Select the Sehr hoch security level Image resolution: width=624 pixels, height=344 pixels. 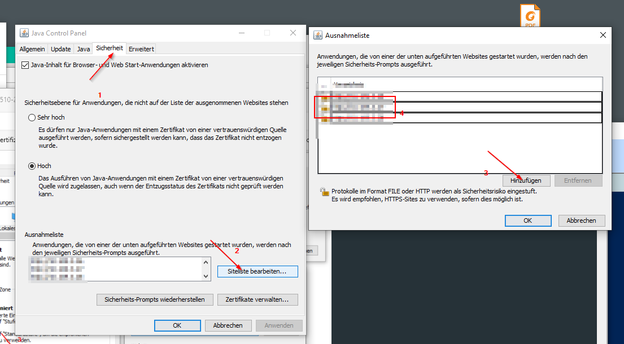click(32, 117)
